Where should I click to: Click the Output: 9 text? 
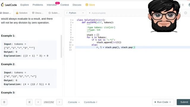pyautogui.click(x=11, y=52)
